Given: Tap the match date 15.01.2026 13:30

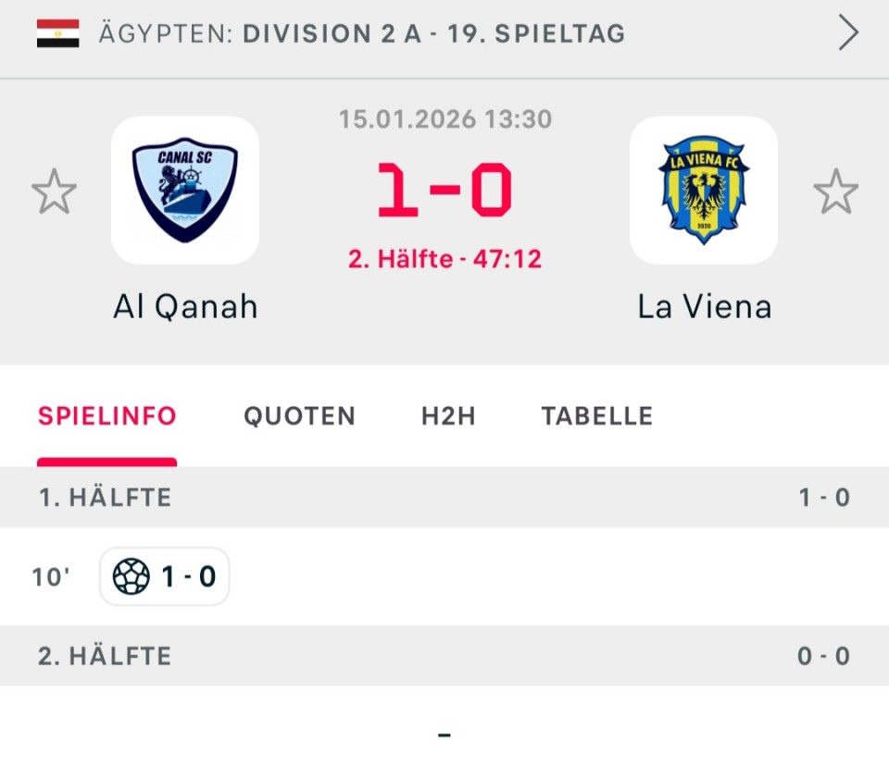Looking at the screenshot, I should [444, 119].
